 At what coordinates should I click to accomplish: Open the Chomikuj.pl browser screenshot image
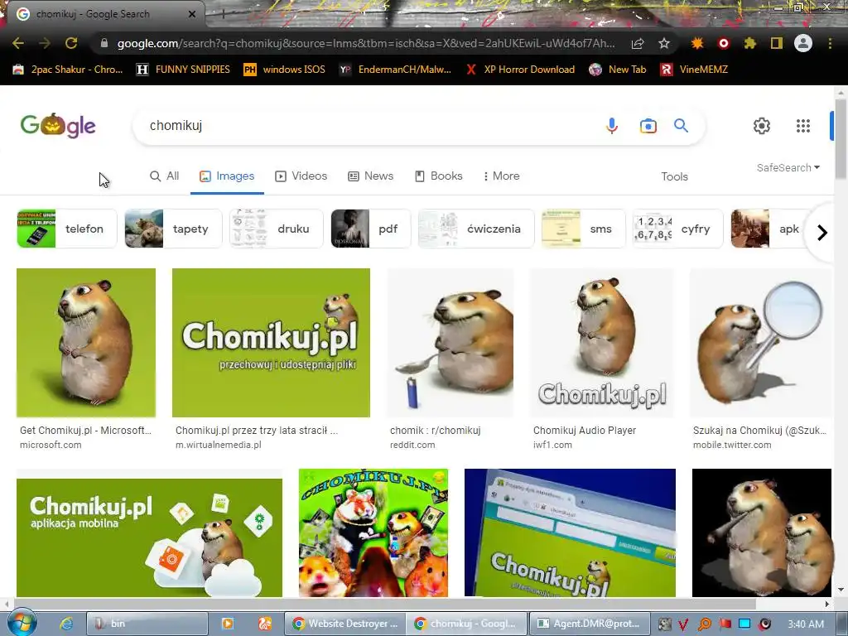click(x=570, y=532)
